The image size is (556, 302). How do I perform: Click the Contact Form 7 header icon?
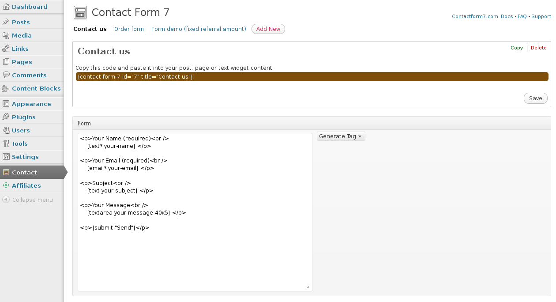(80, 12)
